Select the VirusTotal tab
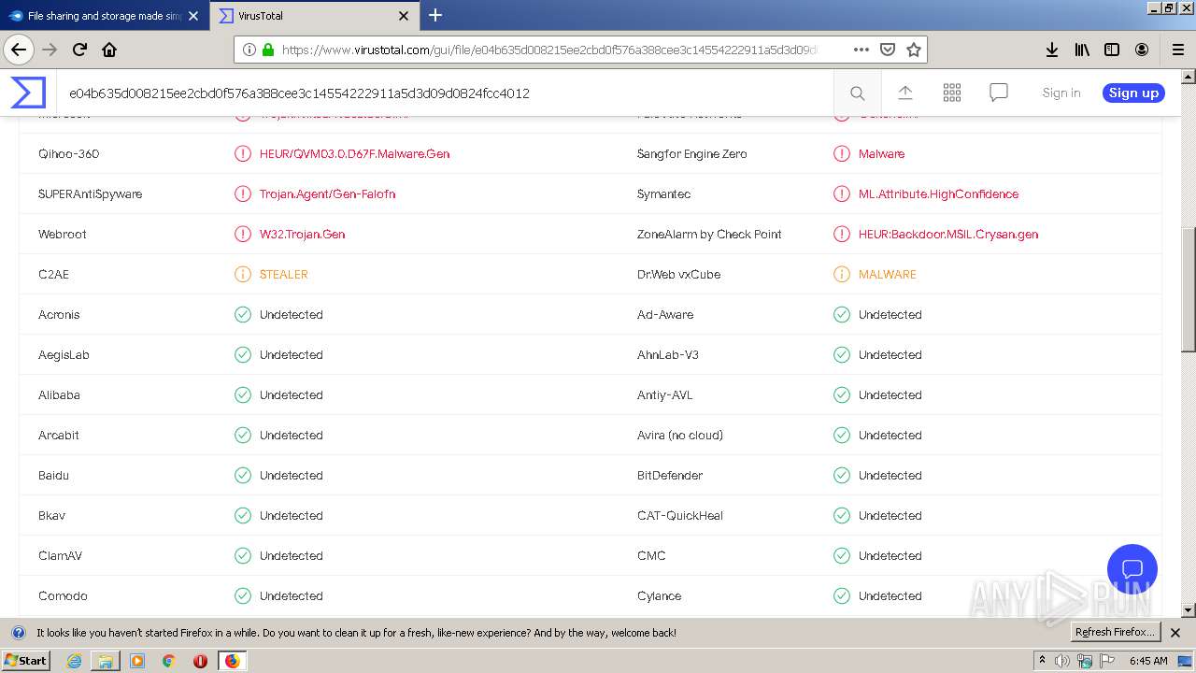The image size is (1196, 673). [315, 16]
